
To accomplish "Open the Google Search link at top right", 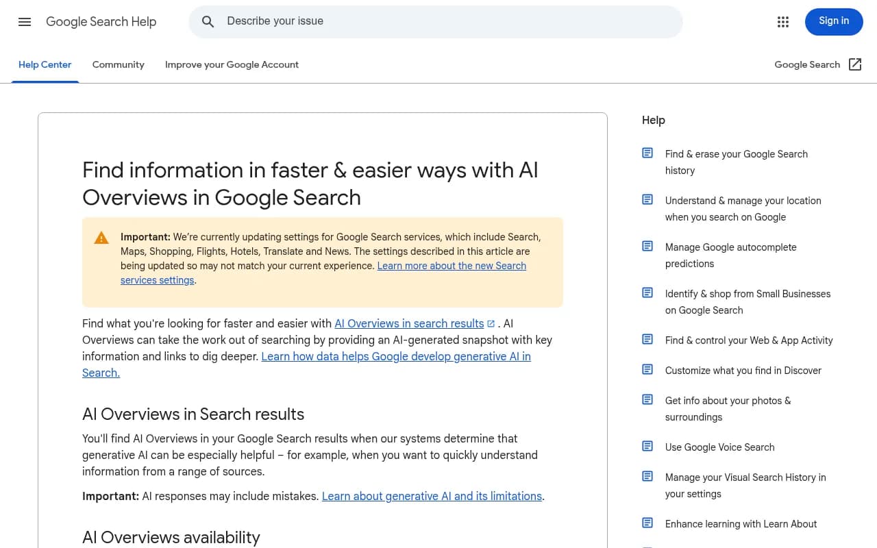I will click(807, 64).
